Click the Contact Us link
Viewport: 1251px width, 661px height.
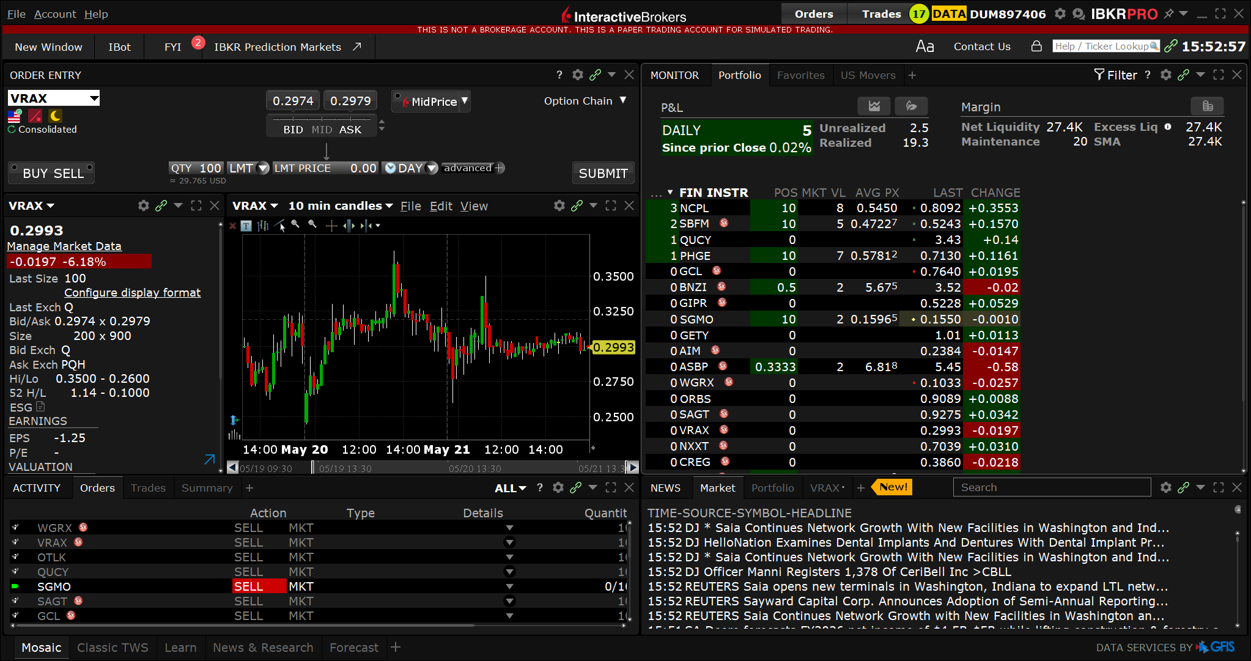982,46
